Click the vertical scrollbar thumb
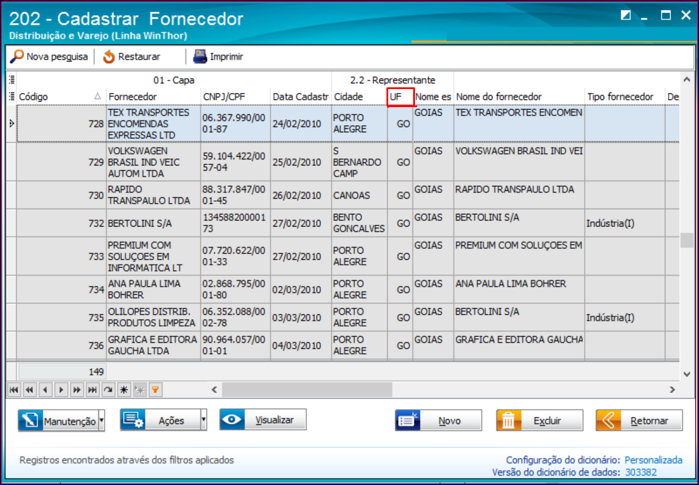This screenshot has width=699, height=485. tap(687, 240)
